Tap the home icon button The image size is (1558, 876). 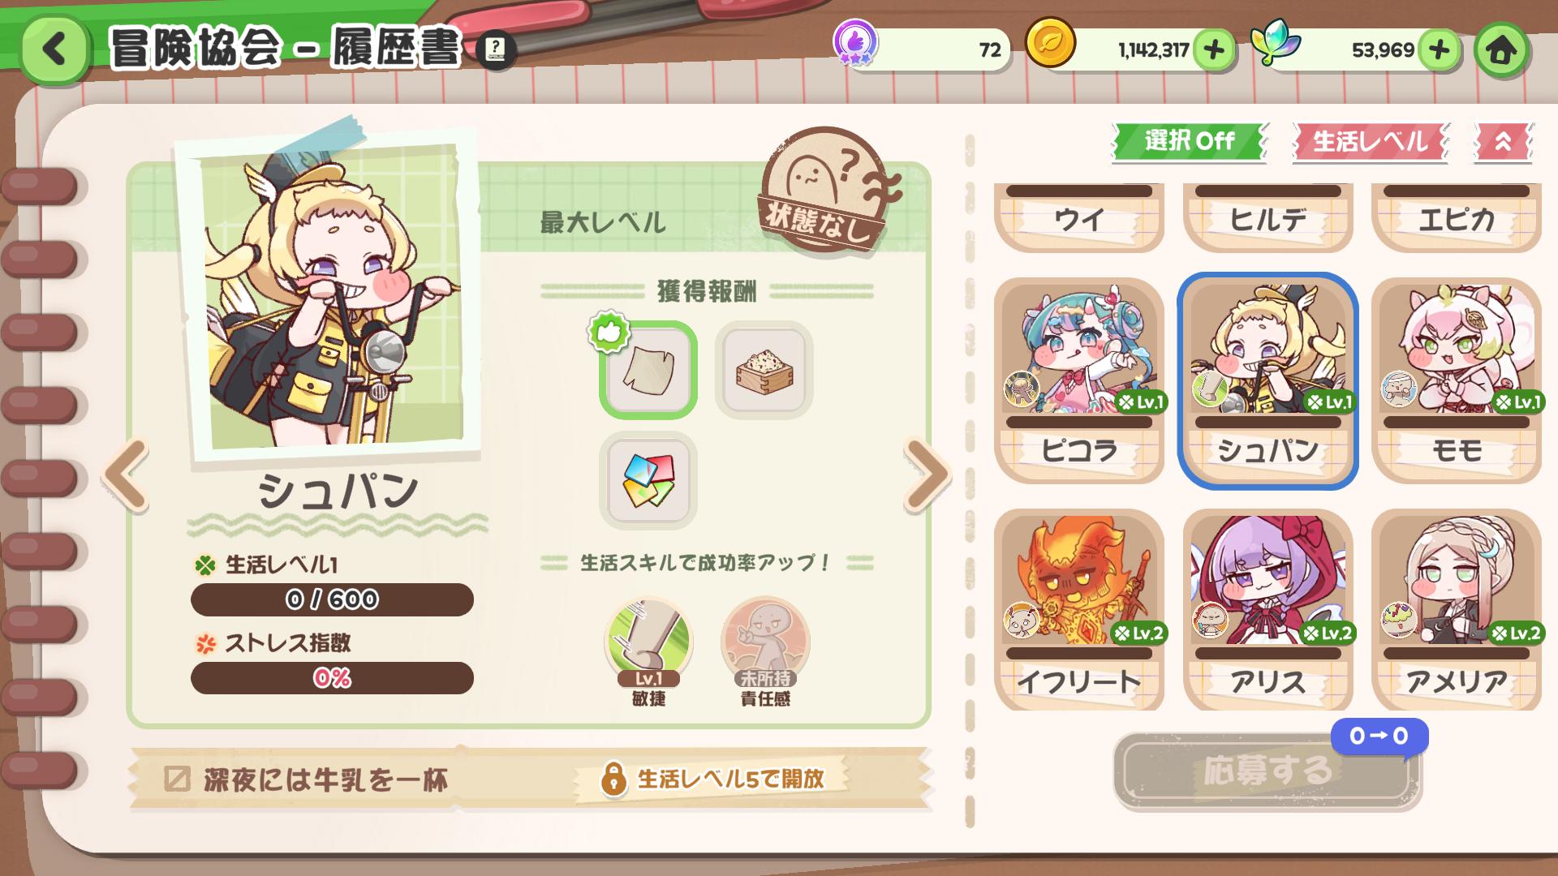tap(1501, 50)
